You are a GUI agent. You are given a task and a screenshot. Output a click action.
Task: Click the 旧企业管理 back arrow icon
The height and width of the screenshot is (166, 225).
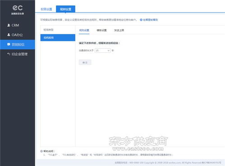pos(9,54)
